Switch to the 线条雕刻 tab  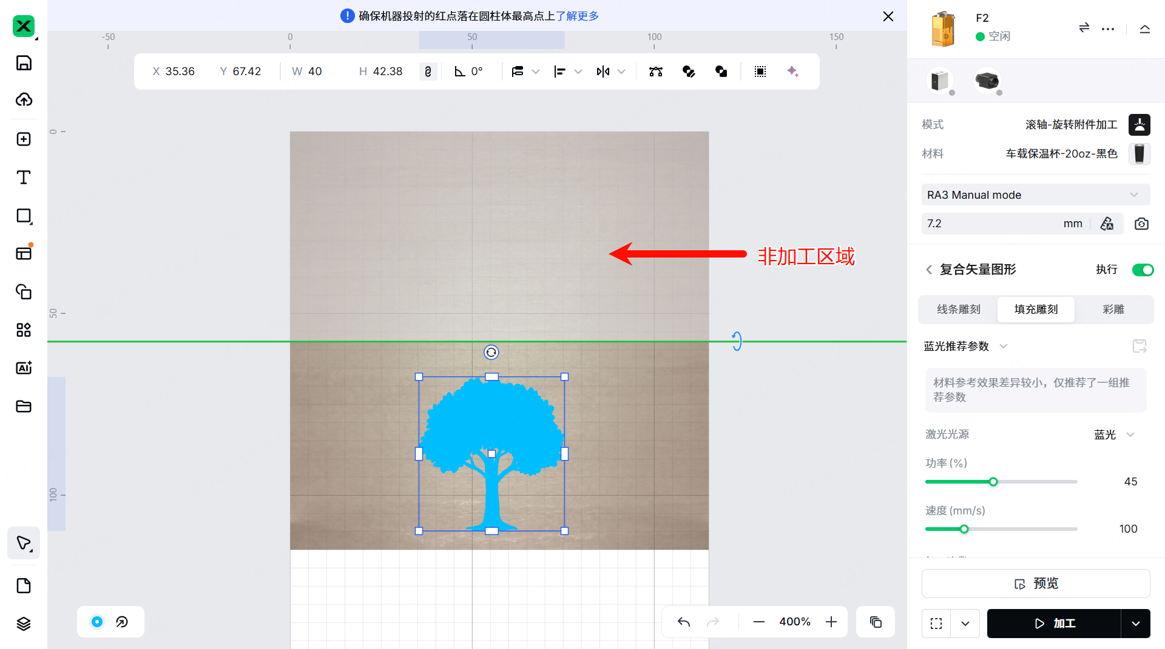(958, 310)
